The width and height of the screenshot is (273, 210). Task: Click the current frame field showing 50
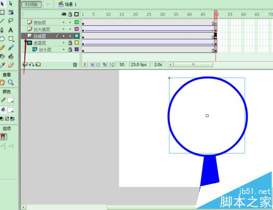122,65
